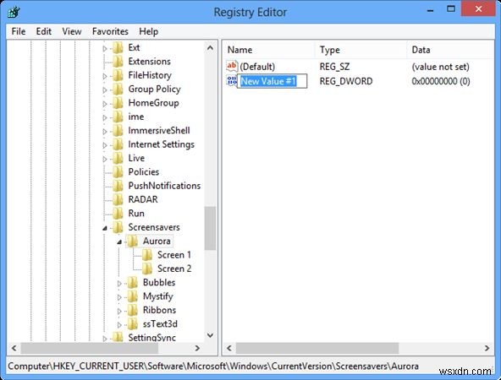Click the Mystify folder icon
This screenshot has height=380, width=501.
tap(133, 296)
